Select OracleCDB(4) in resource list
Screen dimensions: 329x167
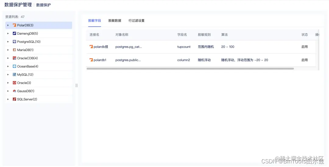pos(39,58)
